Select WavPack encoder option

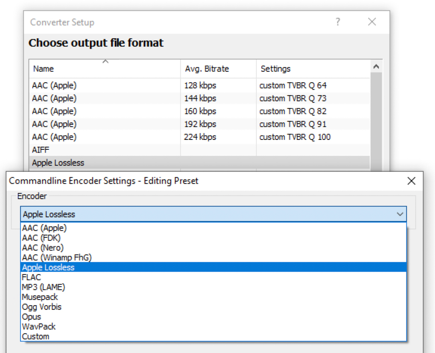point(214,327)
